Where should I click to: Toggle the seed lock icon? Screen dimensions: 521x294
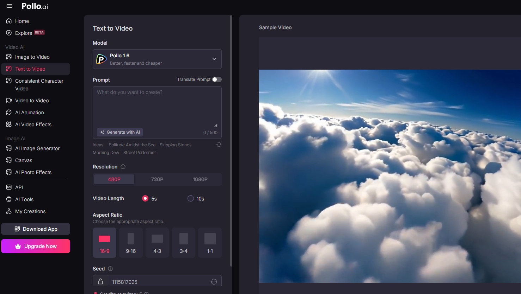(100, 281)
